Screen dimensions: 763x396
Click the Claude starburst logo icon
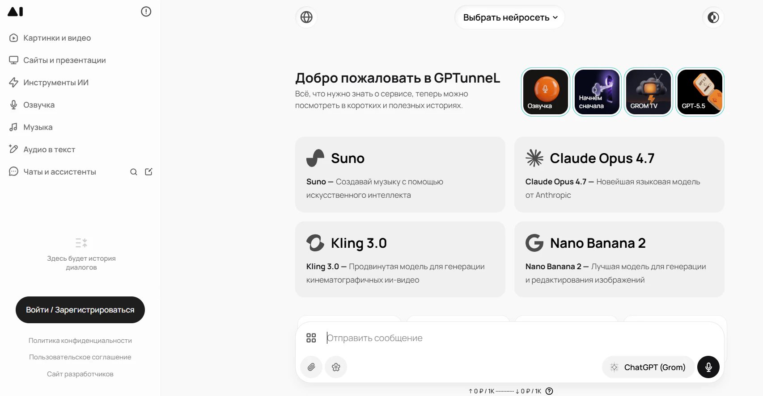coord(534,158)
